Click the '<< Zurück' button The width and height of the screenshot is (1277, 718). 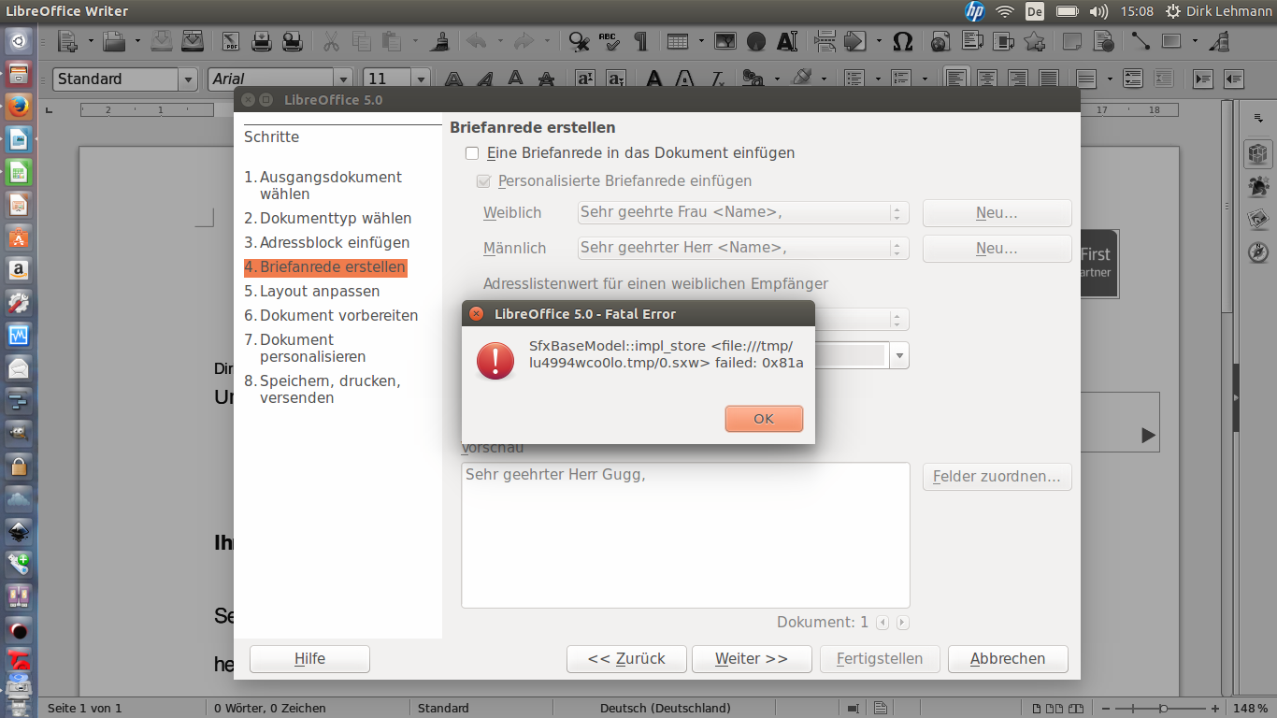coord(626,658)
